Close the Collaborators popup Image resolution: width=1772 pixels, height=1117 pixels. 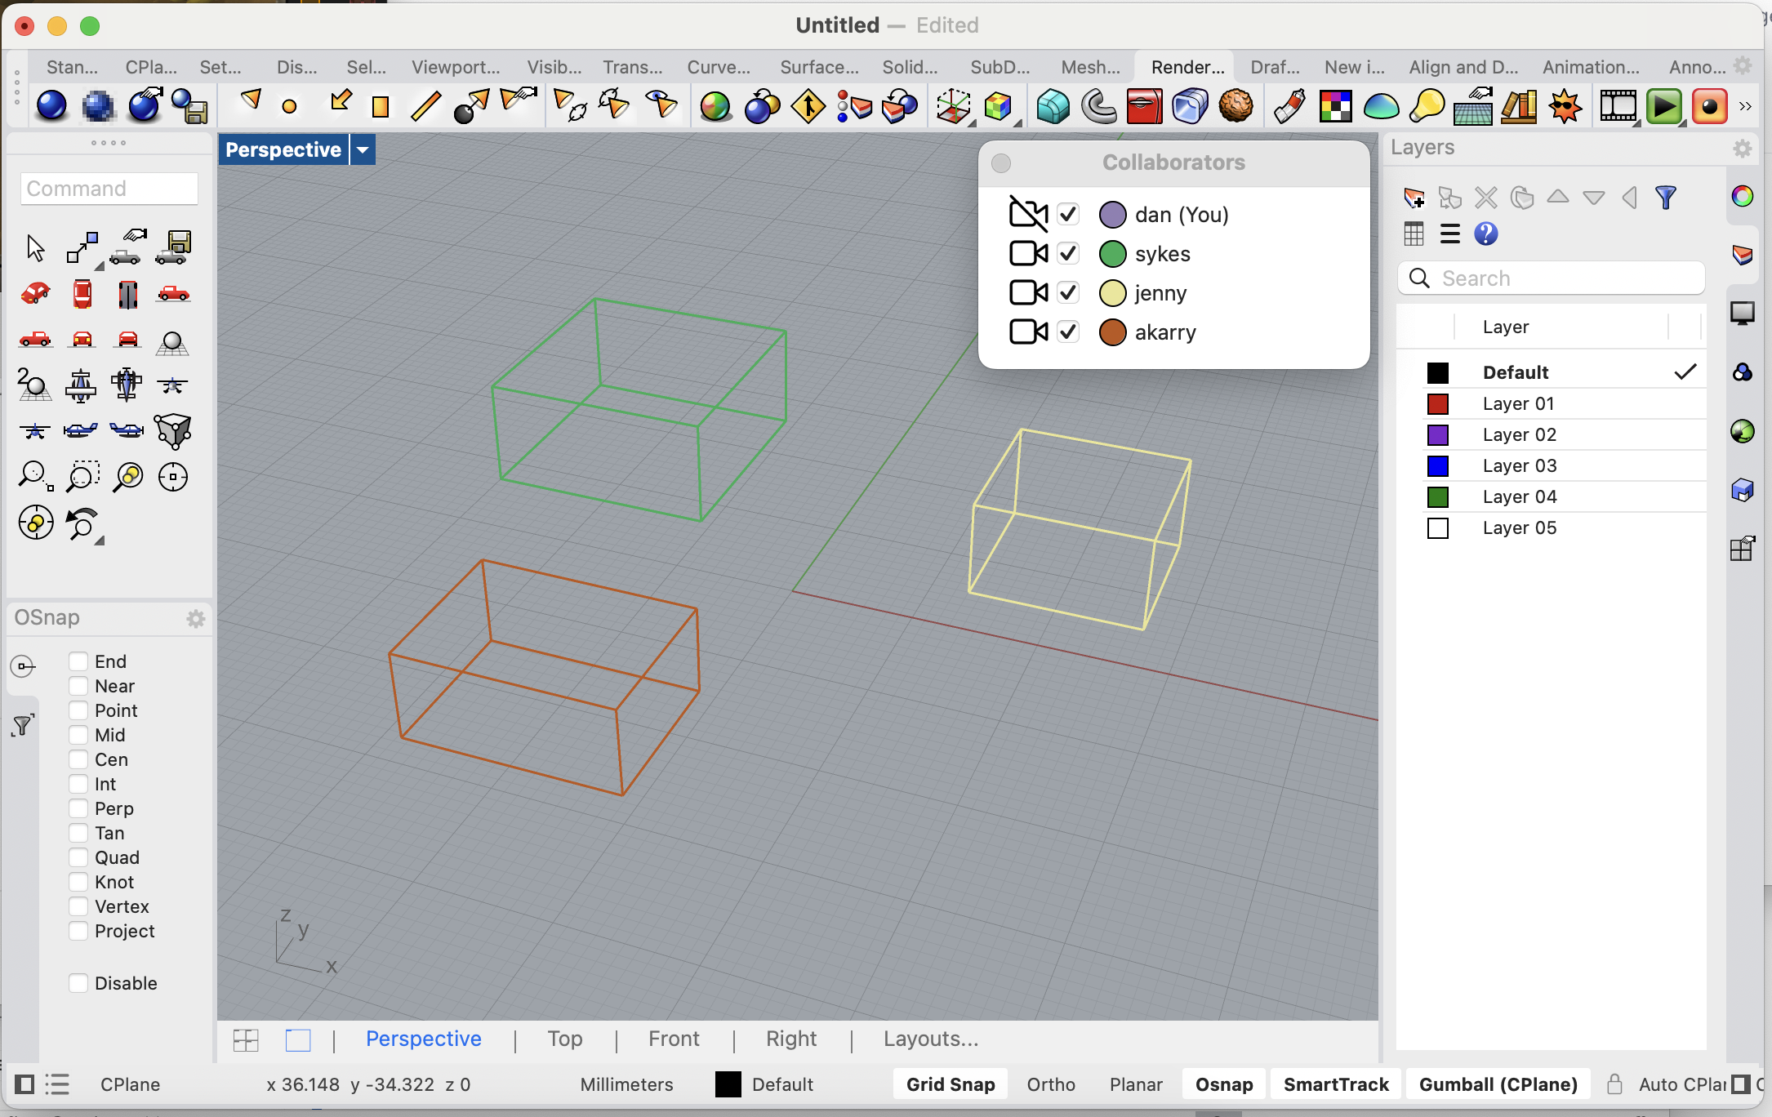1000,163
